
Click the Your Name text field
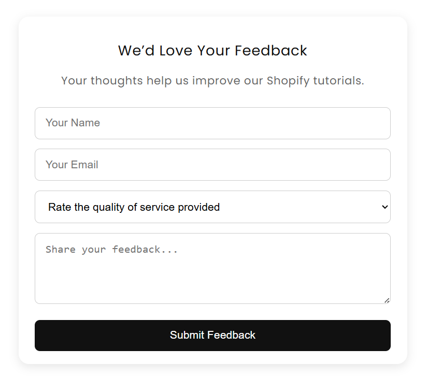[x=212, y=123]
